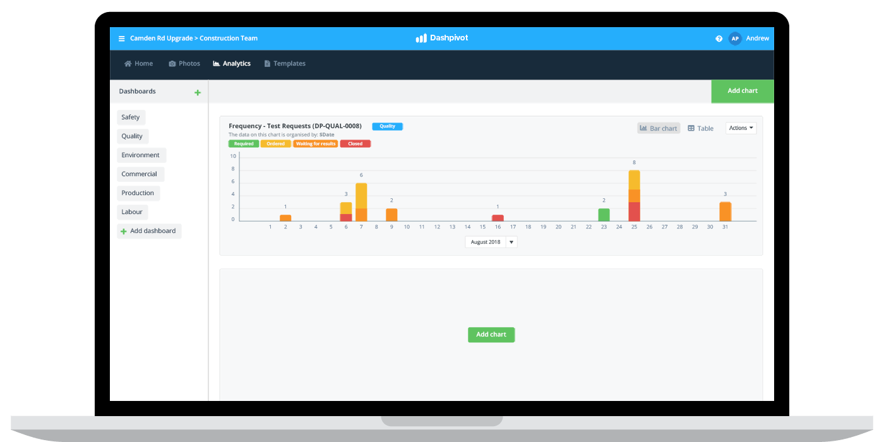Open the Labour dashboard
Viewport: 884px width, 442px height.
(132, 212)
